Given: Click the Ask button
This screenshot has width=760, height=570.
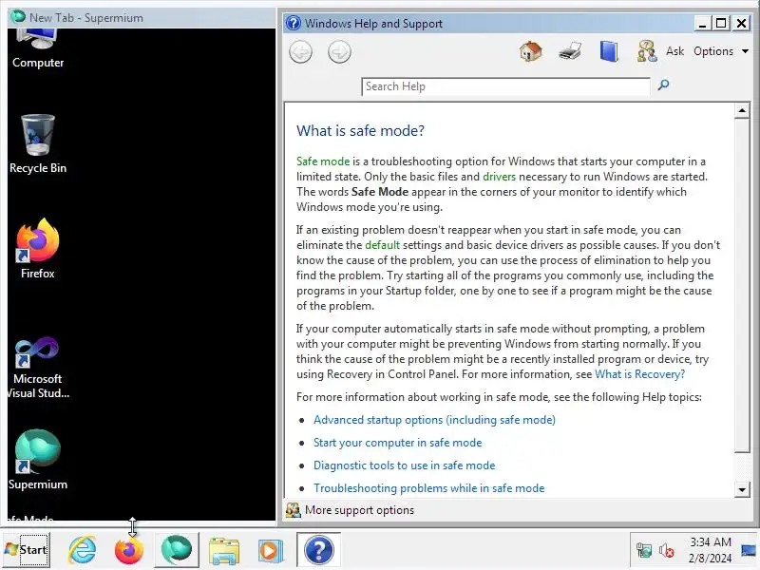Looking at the screenshot, I should pyautogui.click(x=674, y=51).
